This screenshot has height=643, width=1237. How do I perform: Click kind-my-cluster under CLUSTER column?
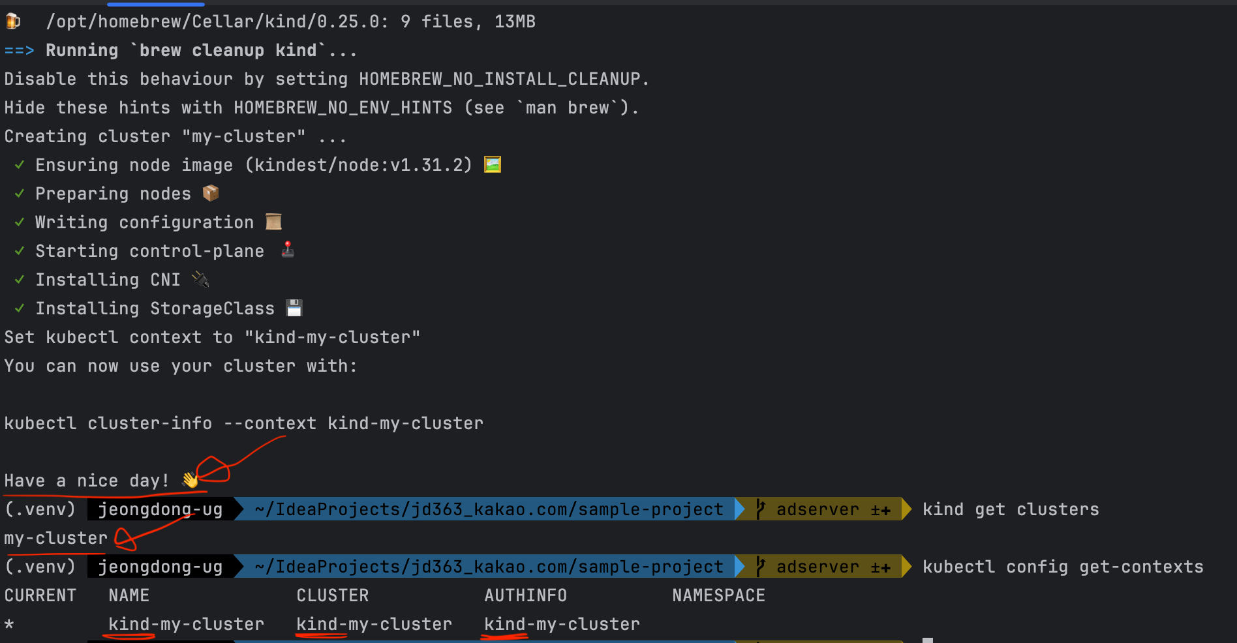click(374, 624)
